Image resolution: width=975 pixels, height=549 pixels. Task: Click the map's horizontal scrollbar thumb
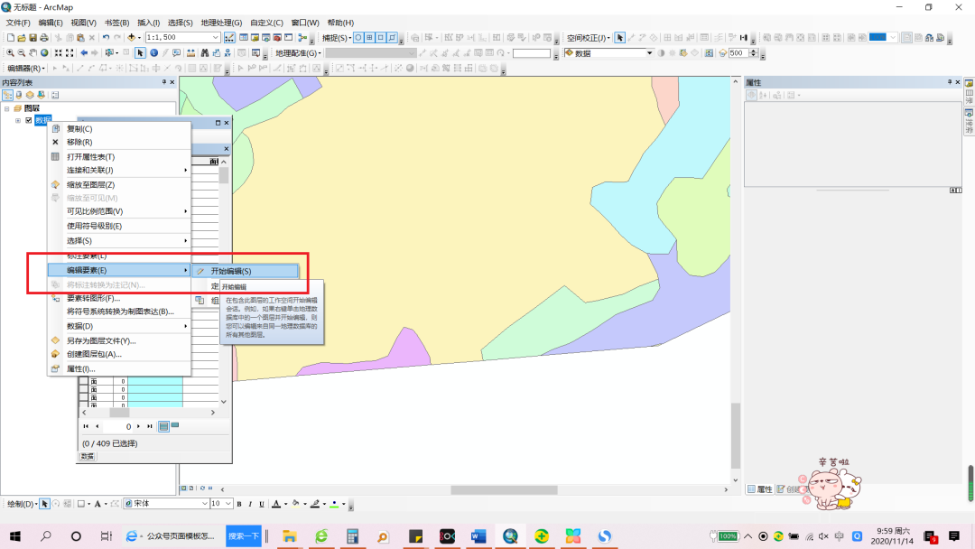(504, 490)
